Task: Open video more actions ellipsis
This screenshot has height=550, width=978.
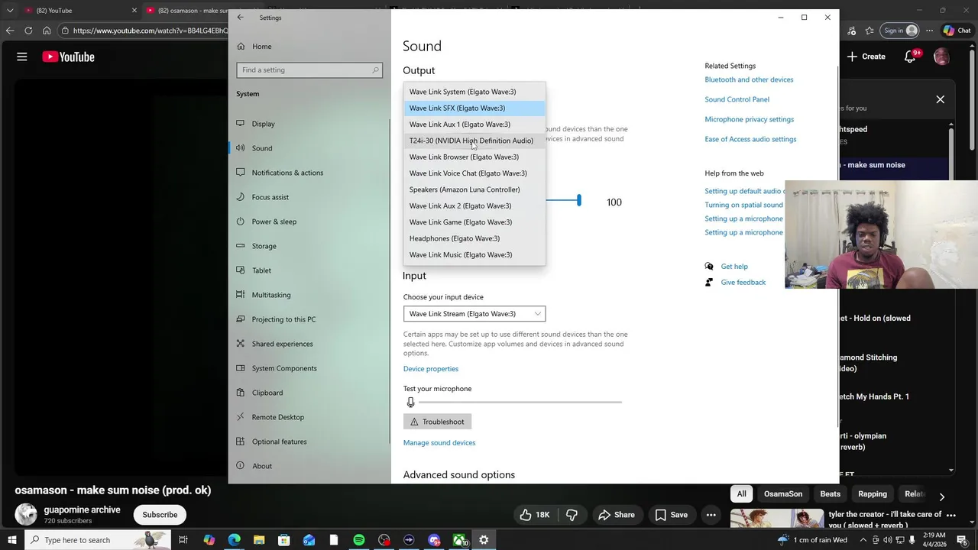Action: pyautogui.click(x=711, y=515)
